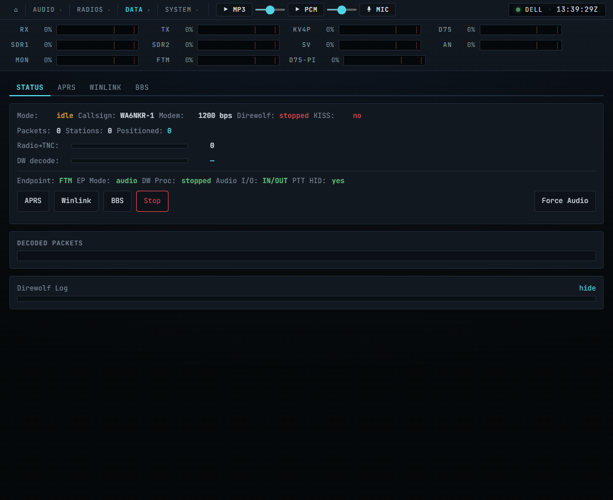Image resolution: width=613 pixels, height=500 pixels.
Task: Click the SDR2 level meter bar
Action: pos(238,45)
